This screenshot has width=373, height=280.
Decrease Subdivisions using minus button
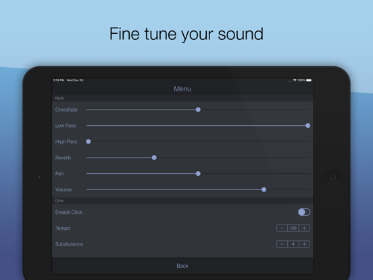282,244
